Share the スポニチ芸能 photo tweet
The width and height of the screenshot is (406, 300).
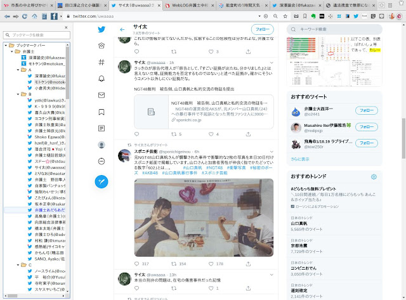click(x=248, y=264)
